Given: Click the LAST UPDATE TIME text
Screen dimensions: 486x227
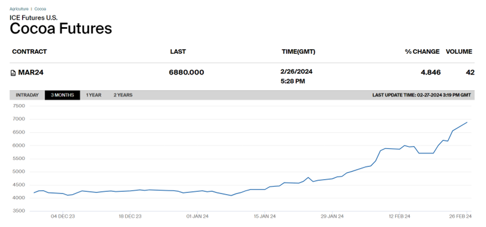Looking at the screenshot, I should (422, 95).
